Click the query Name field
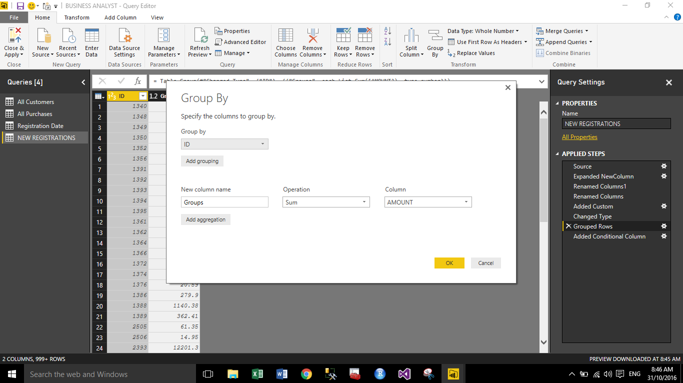This screenshot has width=683, height=383. 616,123
